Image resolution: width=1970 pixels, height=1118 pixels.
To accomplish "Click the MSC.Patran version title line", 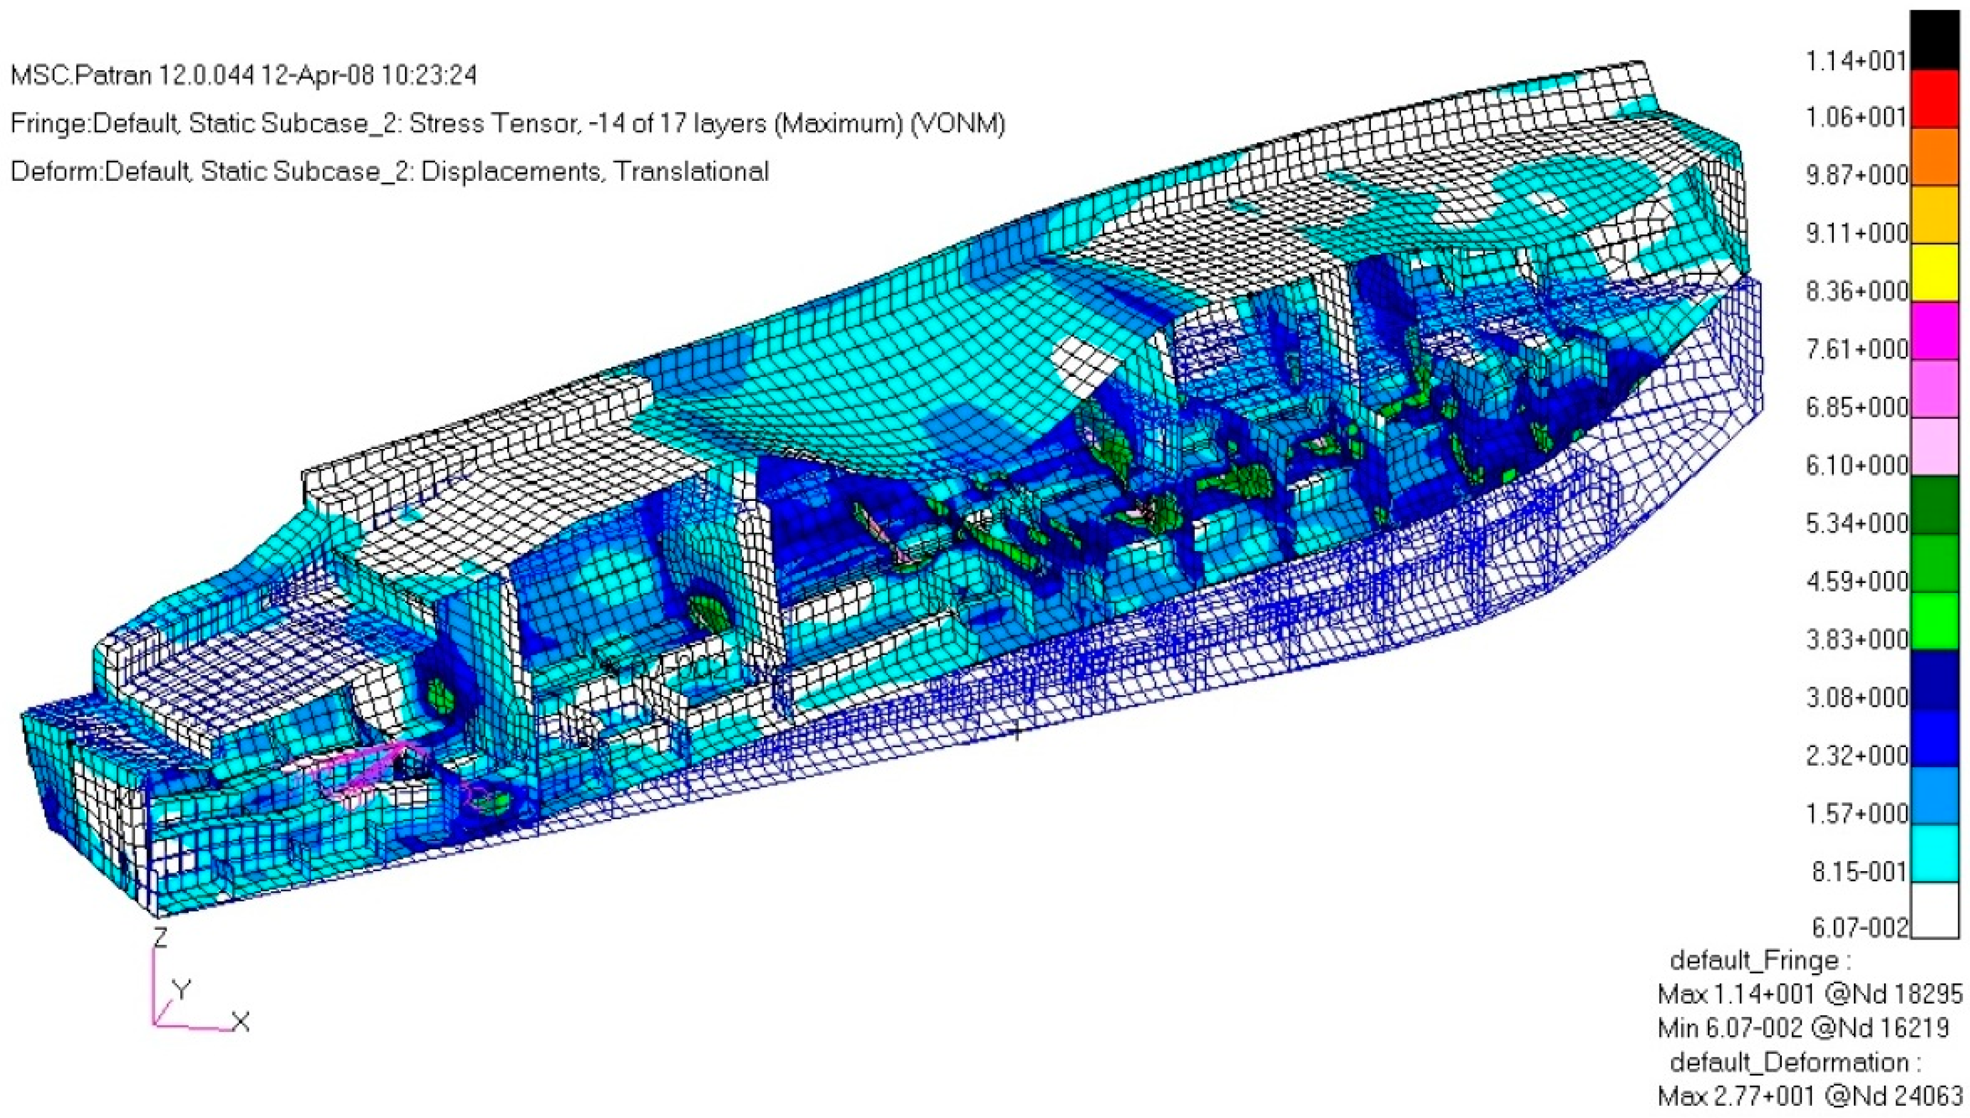I will point(243,75).
